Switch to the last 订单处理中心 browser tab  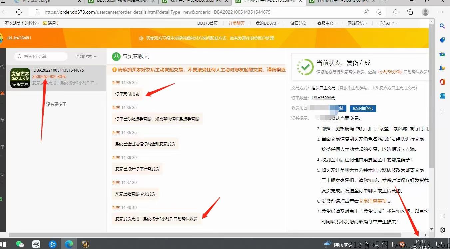[343, 1]
